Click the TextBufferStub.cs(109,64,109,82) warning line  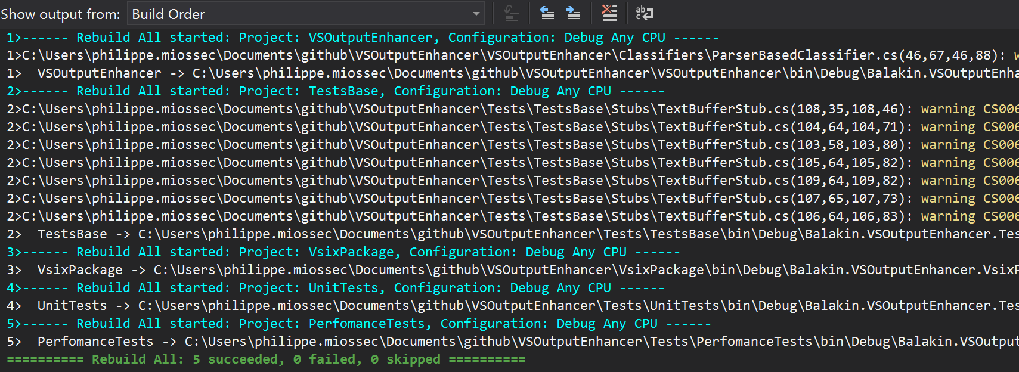(x=512, y=181)
